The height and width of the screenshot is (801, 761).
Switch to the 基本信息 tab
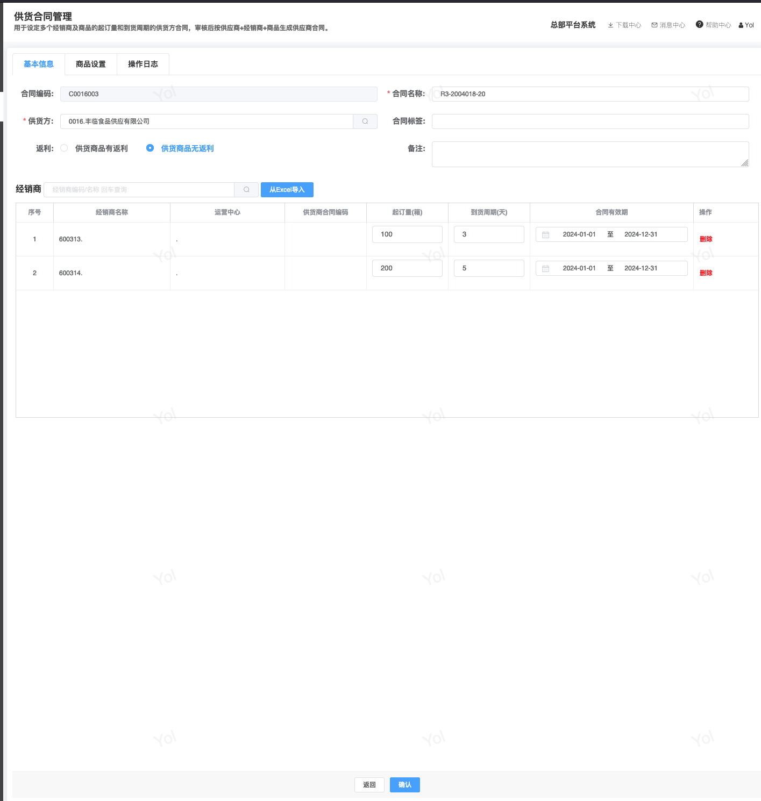pyautogui.click(x=39, y=64)
